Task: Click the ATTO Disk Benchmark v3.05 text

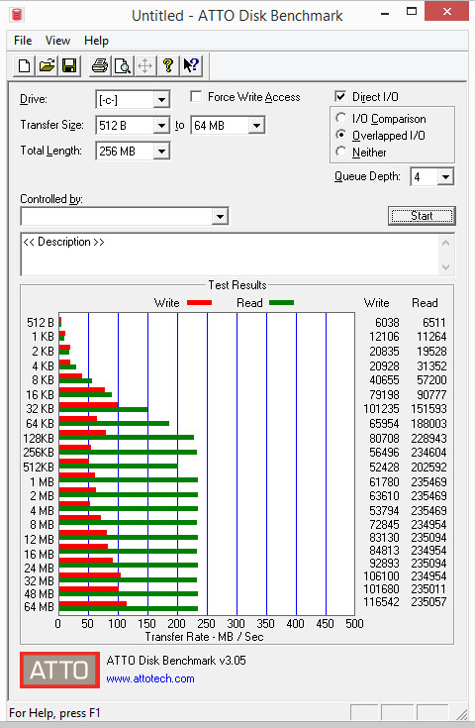Action: coord(176,661)
